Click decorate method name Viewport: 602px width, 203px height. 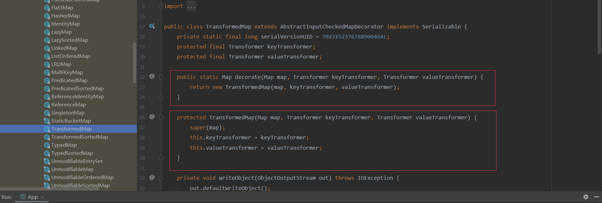[248, 77]
